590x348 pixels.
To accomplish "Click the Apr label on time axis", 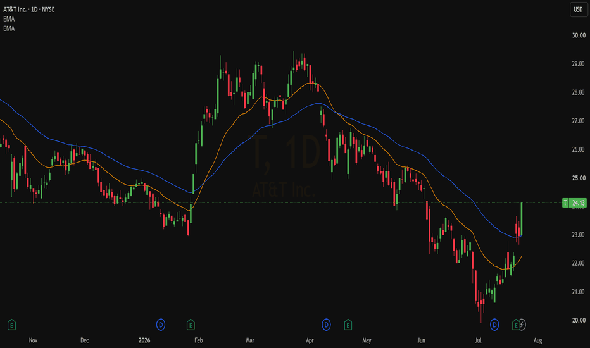I will tap(310, 340).
